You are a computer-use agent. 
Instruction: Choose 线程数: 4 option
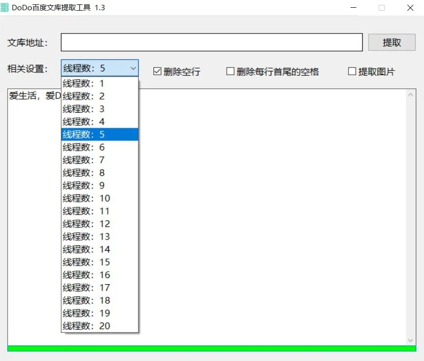coord(99,121)
